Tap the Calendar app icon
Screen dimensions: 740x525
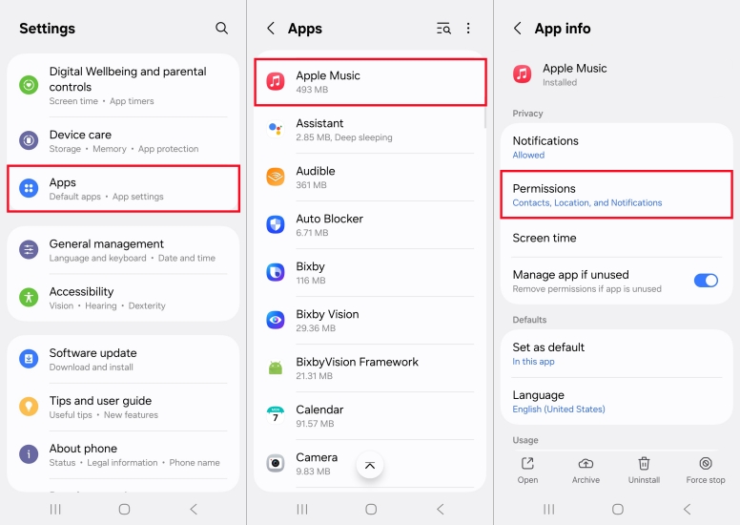276,415
